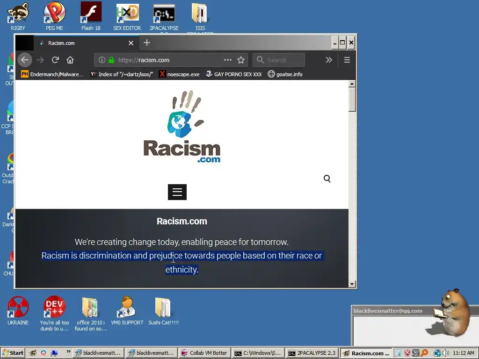Viewport: 479px width, 359px height.
Task: Click the vertical scrollbar thumb
Action: point(352,100)
